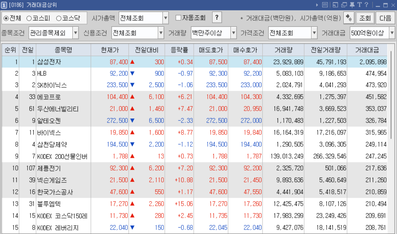The image size is (397, 234).
Task: Click the 다음 next button
Action: 385,18
